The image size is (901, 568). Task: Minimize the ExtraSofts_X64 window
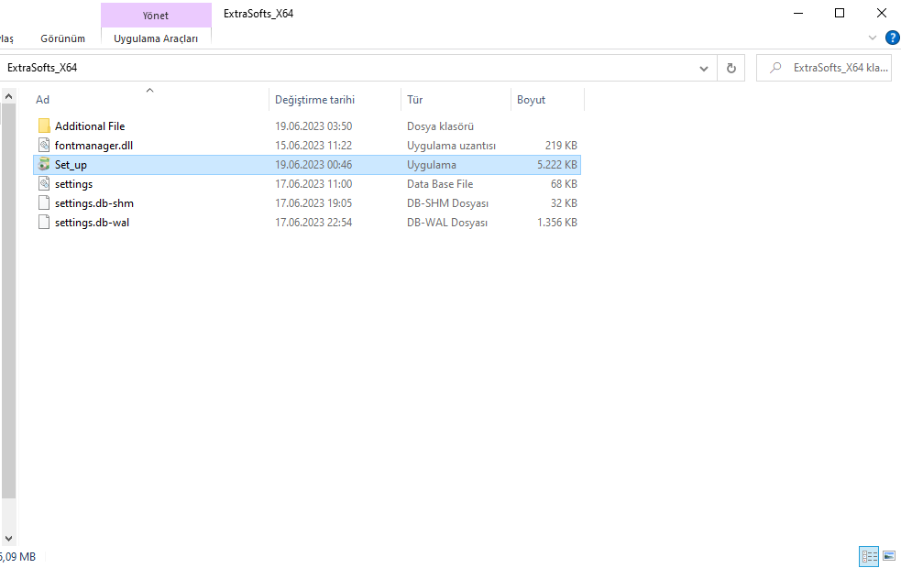(798, 13)
